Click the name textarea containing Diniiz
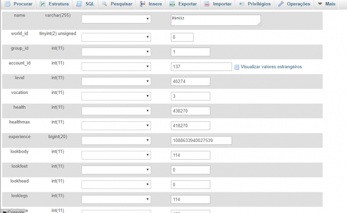 click(x=216, y=20)
